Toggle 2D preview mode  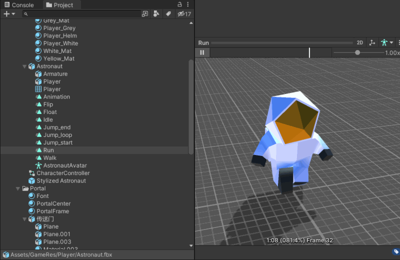pyautogui.click(x=359, y=42)
